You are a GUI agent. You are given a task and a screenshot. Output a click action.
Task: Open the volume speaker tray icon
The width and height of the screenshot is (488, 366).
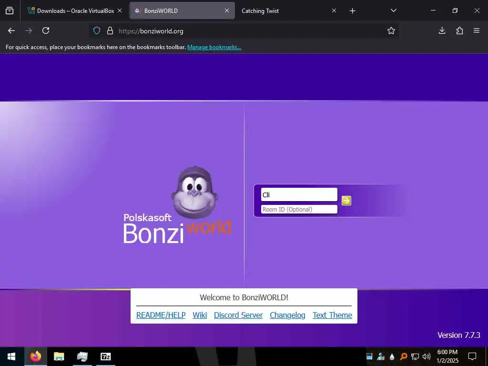tap(427, 356)
